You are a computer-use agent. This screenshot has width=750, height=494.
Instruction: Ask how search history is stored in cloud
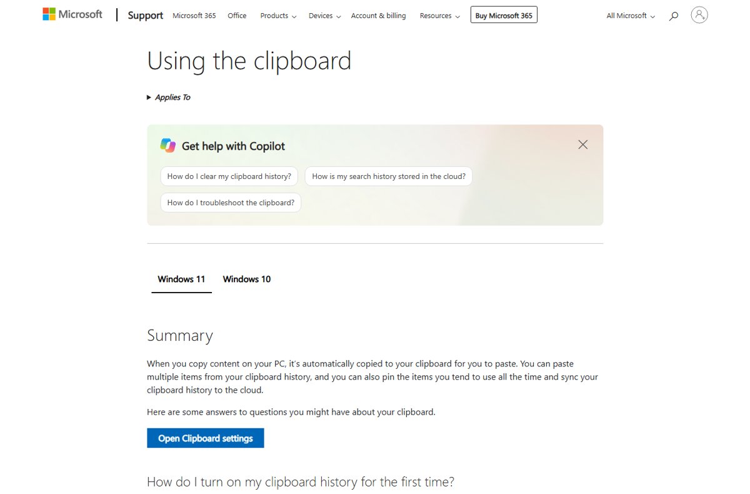[389, 176]
